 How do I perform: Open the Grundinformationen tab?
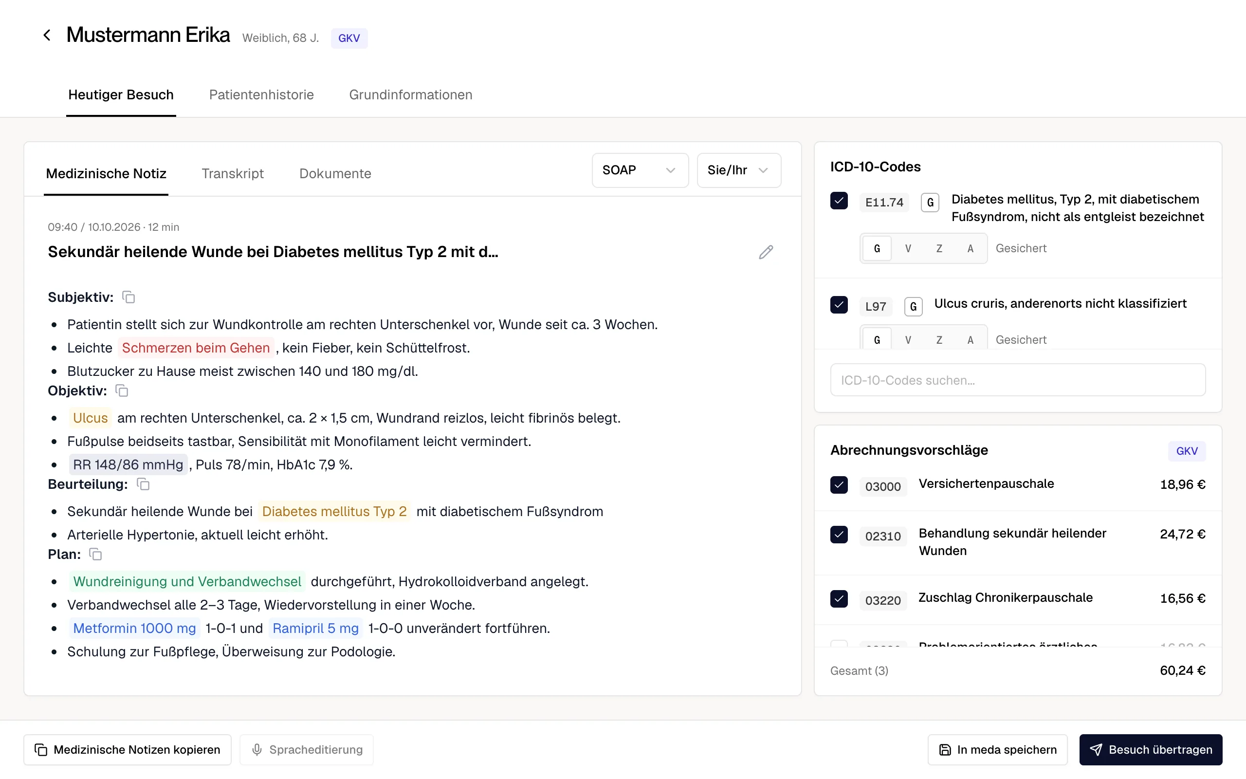coord(410,95)
